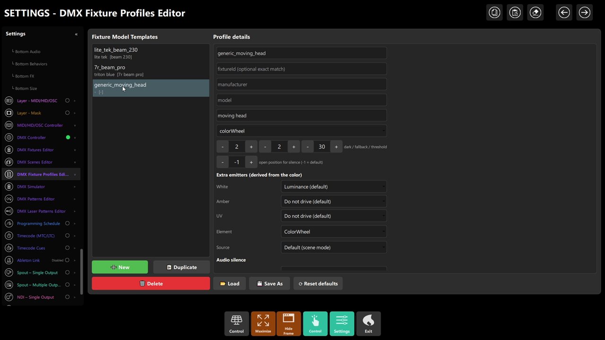Click Save As button
Image resolution: width=605 pixels, height=340 pixels.
pyautogui.click(x=269, y=283)
